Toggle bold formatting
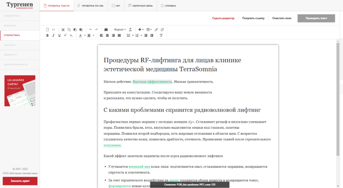Image resolution: width=343 pixels, height=188 pixels. pyautogui.click(x=47, y=35)
